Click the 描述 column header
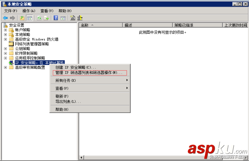 (148, 25)
